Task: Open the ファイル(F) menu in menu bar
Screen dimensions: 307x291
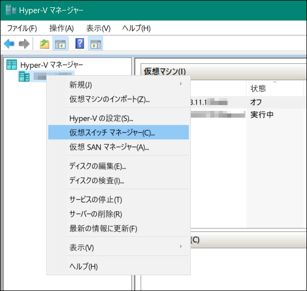Action: coord(22,28)
